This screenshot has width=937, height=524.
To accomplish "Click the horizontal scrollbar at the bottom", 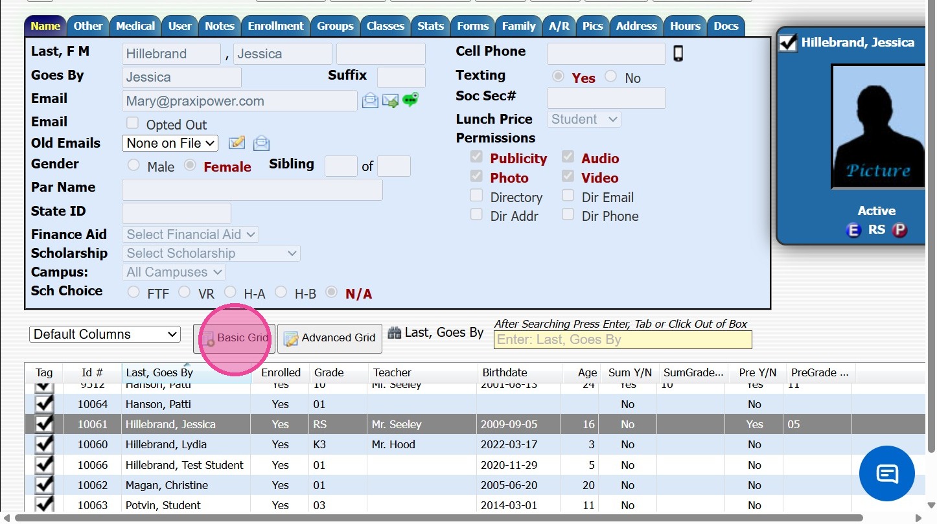I will [x=439, y=518].
